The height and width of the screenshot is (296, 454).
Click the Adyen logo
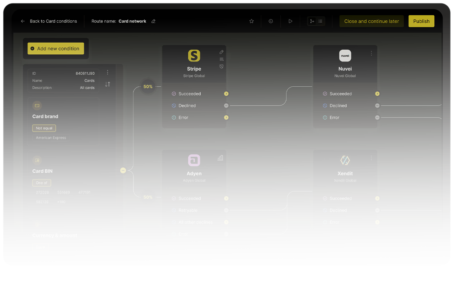(x=194, y=160)
